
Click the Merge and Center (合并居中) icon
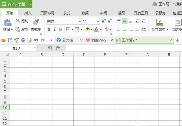pyautogui.click(x=160, y=22)
